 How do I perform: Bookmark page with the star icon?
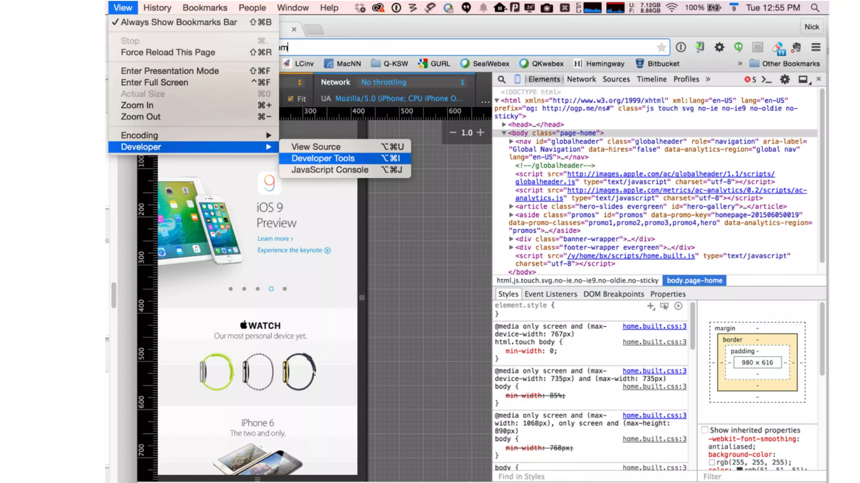tap(661, 47)
